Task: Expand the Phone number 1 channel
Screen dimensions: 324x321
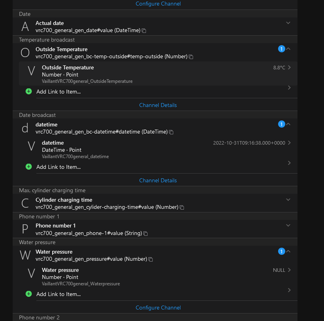Action: click(x=288, y=225)
